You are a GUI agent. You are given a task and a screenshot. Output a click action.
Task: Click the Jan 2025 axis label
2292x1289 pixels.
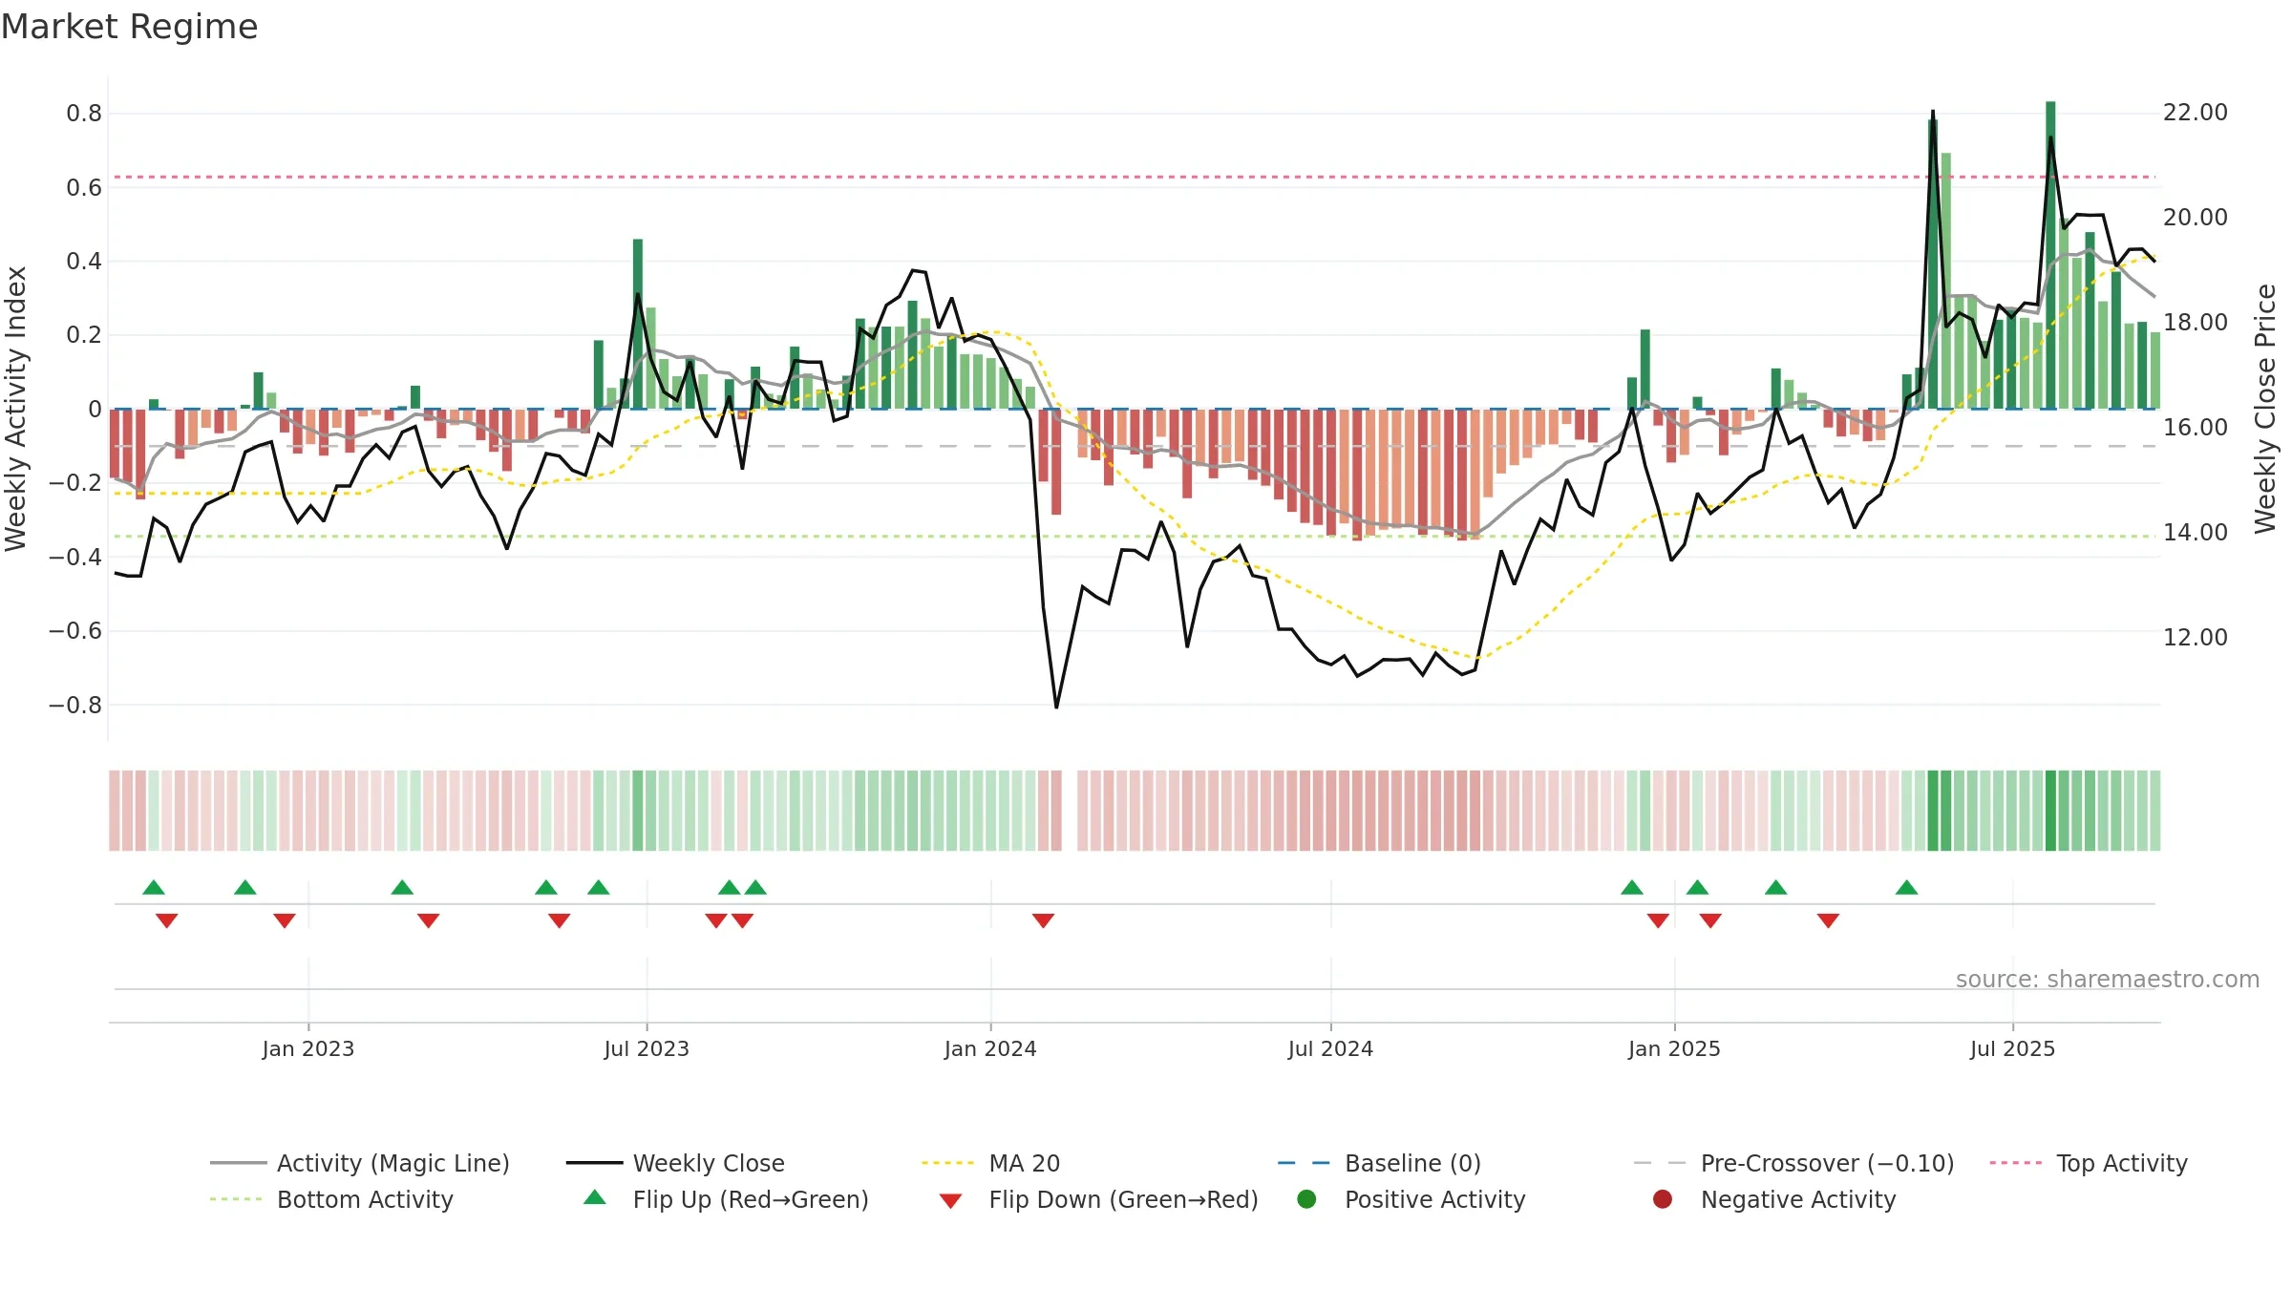coord(1674,1048)
